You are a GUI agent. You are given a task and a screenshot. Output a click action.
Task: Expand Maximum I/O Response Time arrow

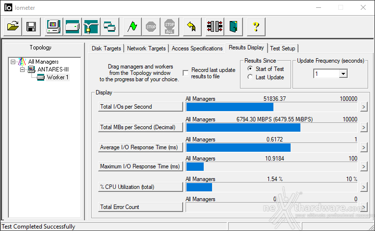(x=364, y=166)
